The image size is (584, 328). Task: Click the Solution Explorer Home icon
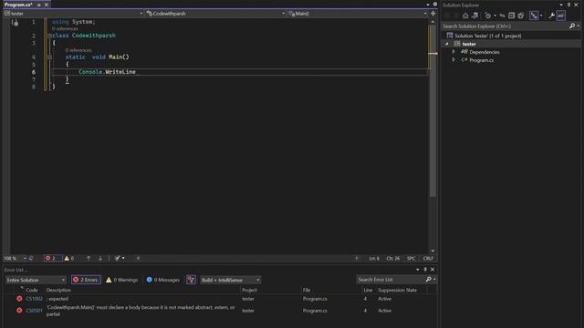[465, 15]
